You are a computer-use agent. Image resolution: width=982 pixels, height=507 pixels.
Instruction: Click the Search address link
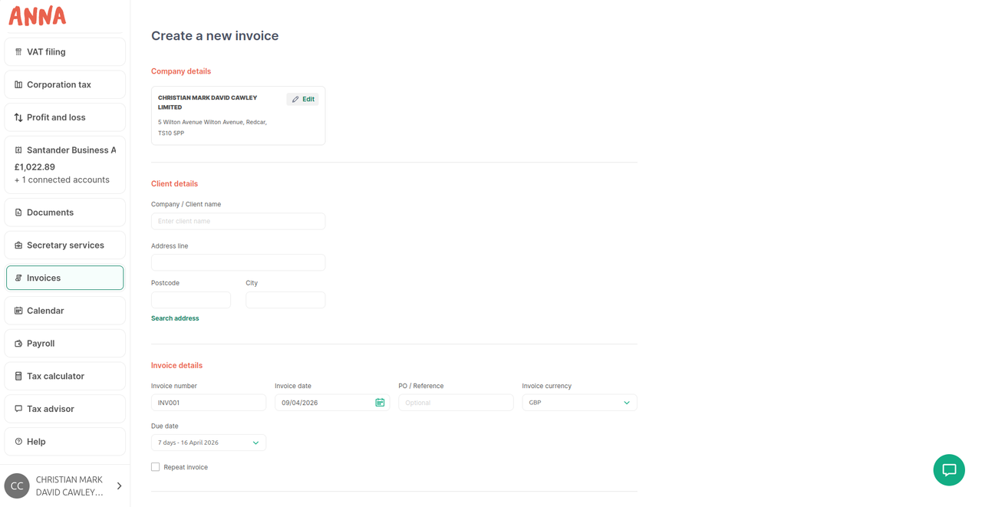click(x=175, y=318)
